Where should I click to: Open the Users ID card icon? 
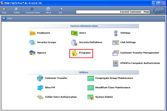coord(74,33)
